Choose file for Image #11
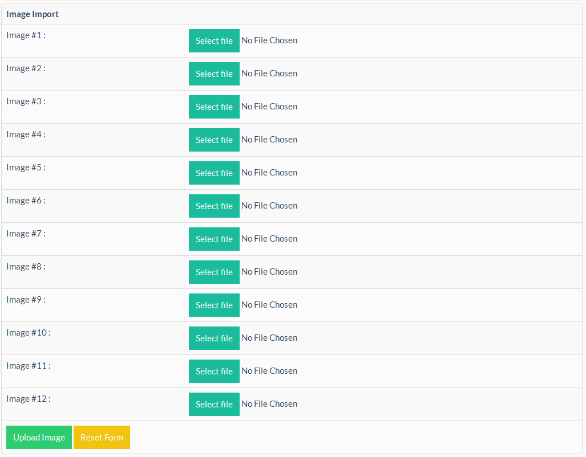This screenshot has width=586, height=457. tap(214, 372)
